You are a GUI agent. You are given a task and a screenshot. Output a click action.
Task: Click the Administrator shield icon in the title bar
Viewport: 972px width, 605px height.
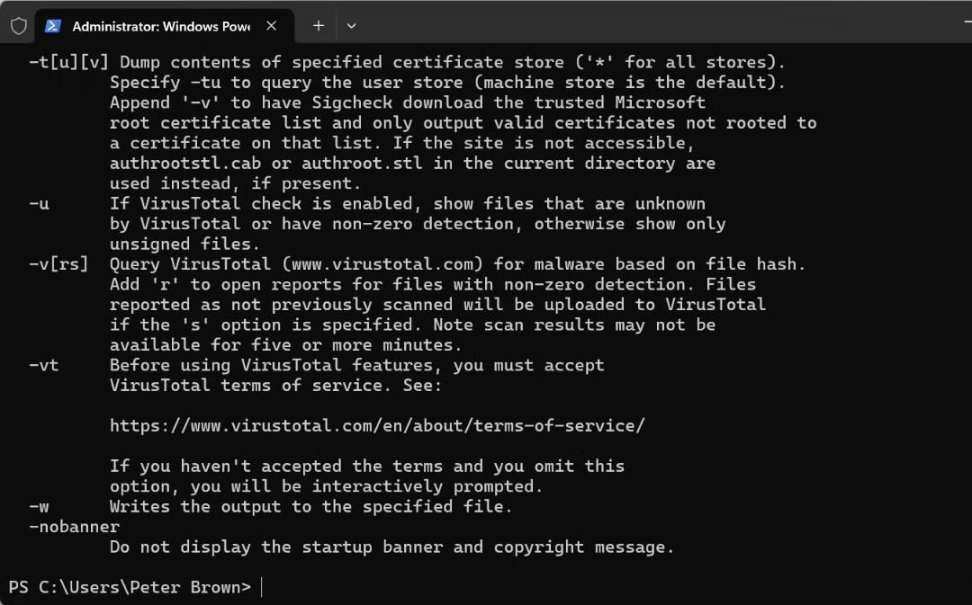17,26
